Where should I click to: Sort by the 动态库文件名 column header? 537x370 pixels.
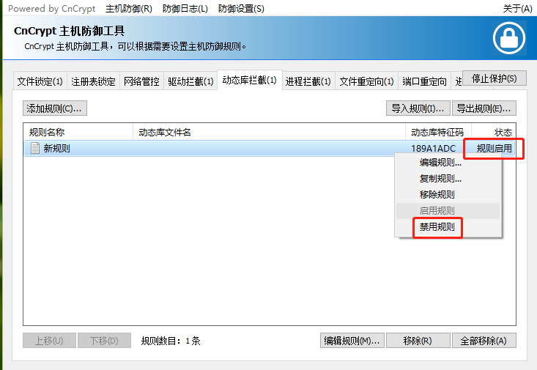click(x=269, y=132)
